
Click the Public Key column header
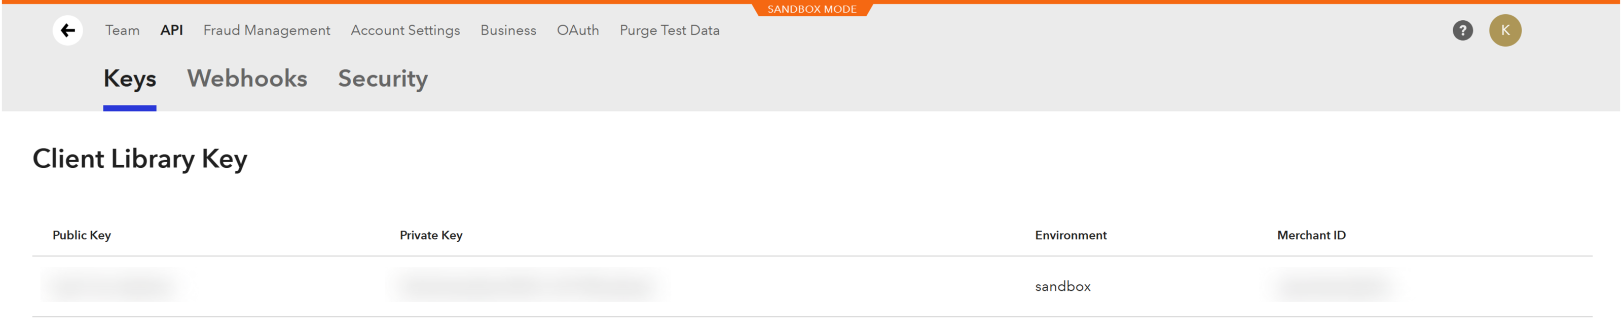coord(82,236)
